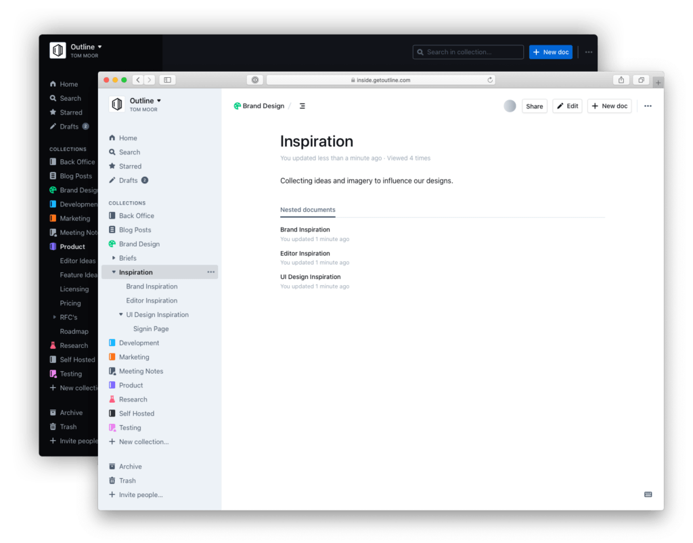Open document more options menu in front window
Image resolution: width=693 pixels, height=543 pixels.
coord(648,106)
